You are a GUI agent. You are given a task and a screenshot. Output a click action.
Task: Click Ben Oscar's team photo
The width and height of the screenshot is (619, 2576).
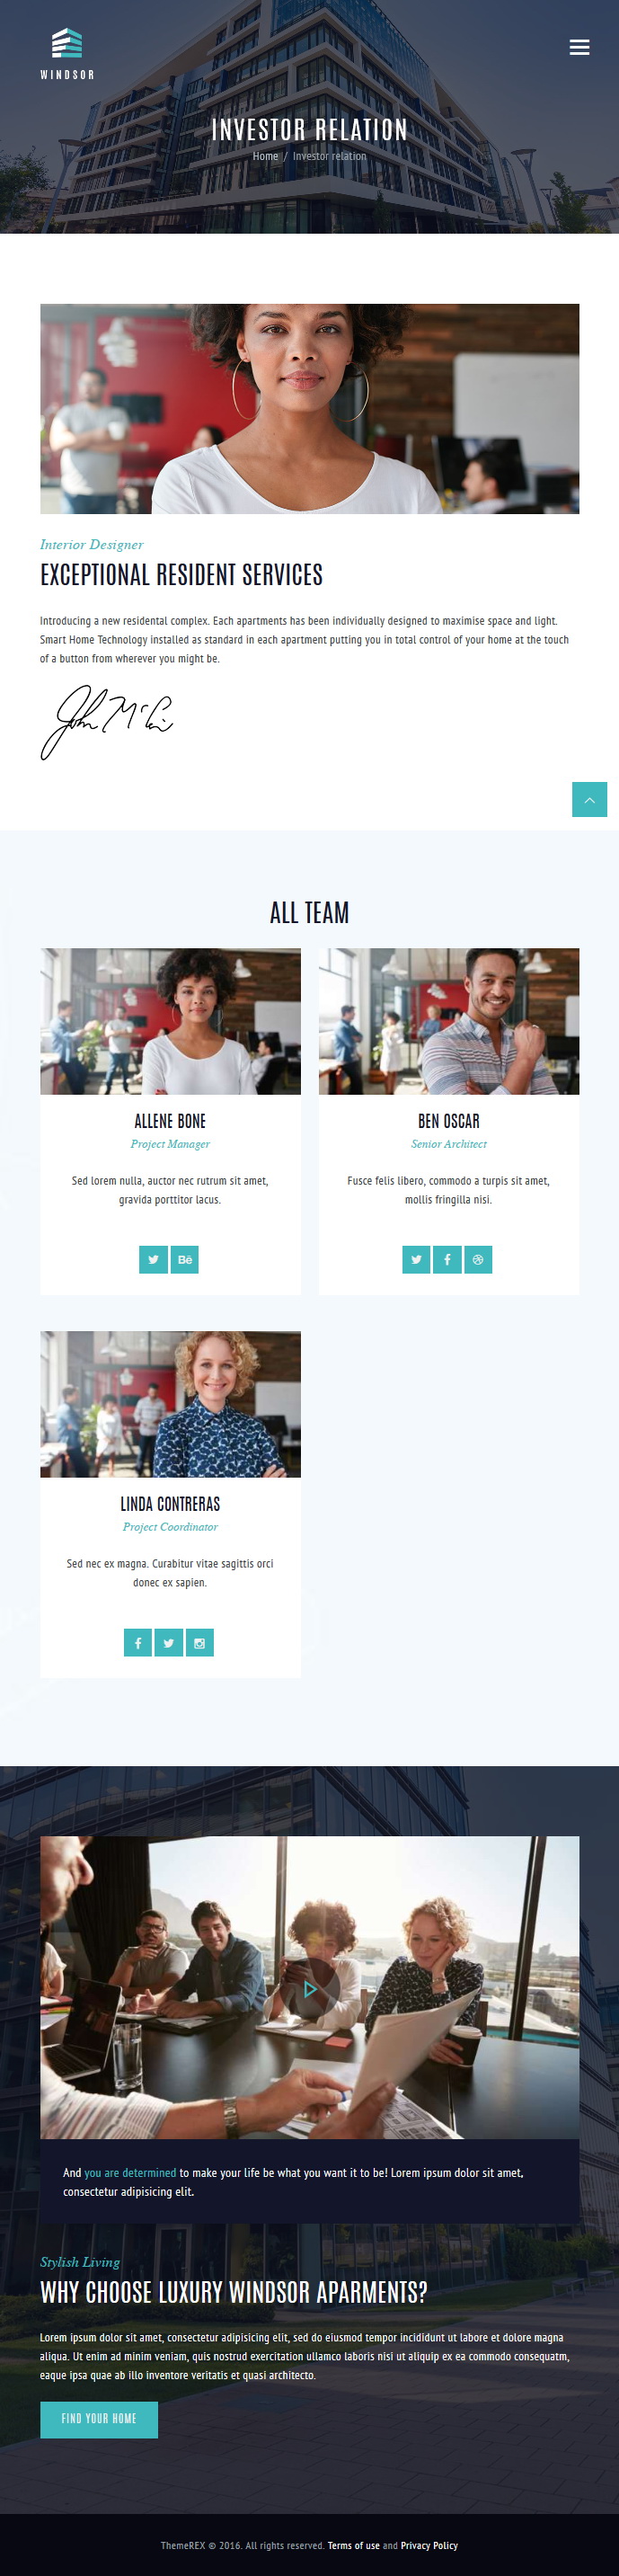click(x=449, y=1021)
